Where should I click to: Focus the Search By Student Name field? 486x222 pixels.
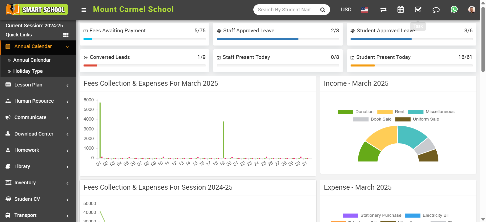pos(285,10)
